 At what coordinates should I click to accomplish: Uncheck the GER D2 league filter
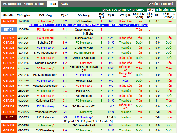point(104,10)
